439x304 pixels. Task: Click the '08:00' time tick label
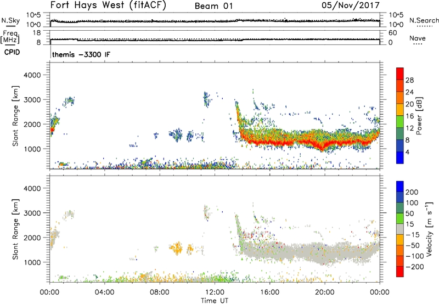(x=160, y=292)
